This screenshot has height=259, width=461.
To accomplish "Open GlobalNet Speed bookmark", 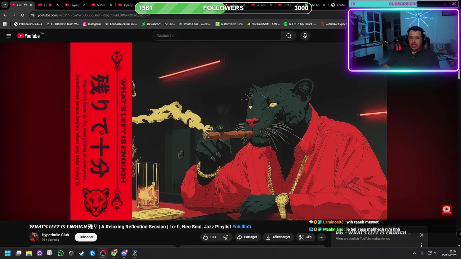I will [x=334, y=24].
